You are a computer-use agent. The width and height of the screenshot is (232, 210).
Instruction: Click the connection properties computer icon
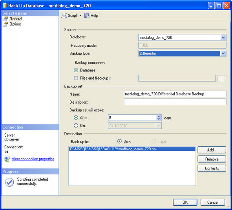[7, 159]
